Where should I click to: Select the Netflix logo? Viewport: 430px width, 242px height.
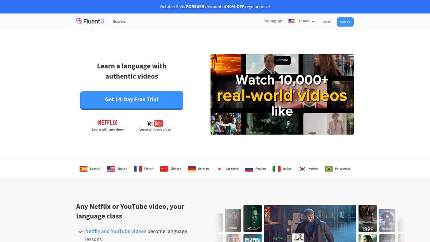point(107,122)
